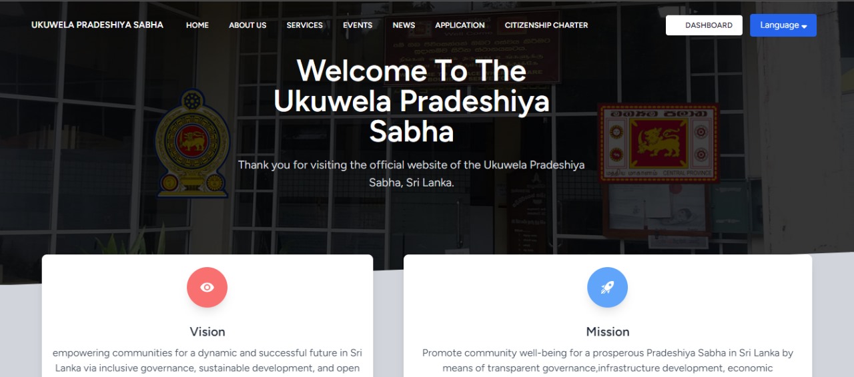Viewport: 854px width, 377px height.
Task: Open the EVENTS menu item
Action: [358, 25]
